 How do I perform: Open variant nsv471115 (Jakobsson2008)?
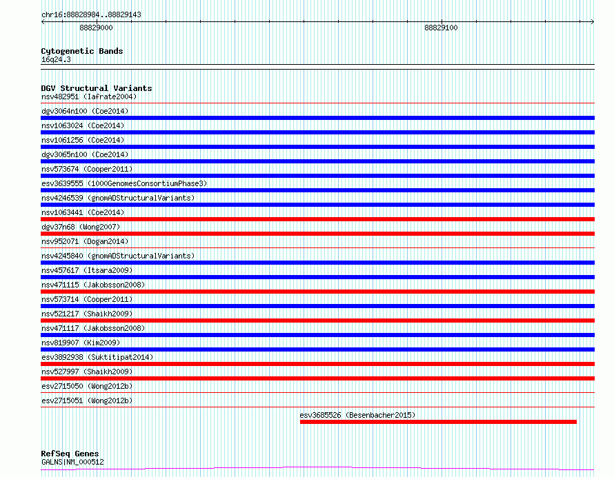[x=93, y=285]
